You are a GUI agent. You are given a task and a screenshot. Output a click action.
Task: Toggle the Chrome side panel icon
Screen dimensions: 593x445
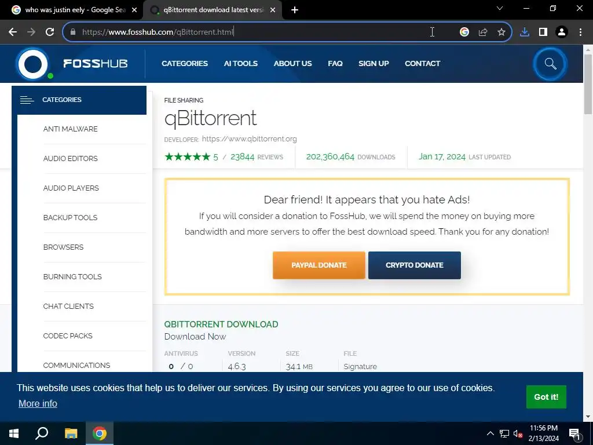tap(543, 32)
